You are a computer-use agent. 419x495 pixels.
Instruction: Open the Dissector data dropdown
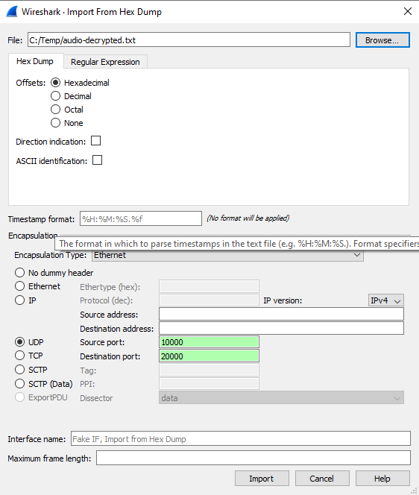point(281,398)
